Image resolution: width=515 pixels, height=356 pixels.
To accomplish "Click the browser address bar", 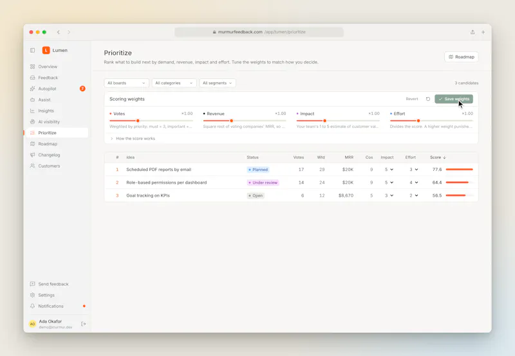I will click(259, 32).
